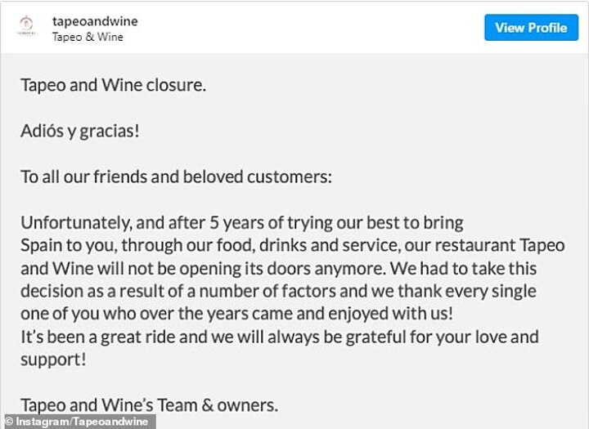Click the Tapeo & Wine profile avatar
589x429 pixels.
[29, 28]
